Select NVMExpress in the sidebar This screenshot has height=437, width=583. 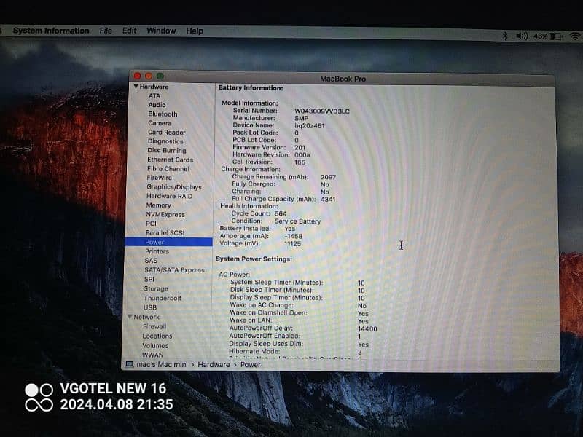pos(165,214)
